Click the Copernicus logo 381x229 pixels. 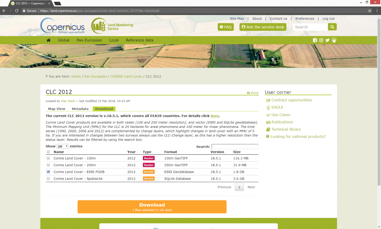[63, 26]
